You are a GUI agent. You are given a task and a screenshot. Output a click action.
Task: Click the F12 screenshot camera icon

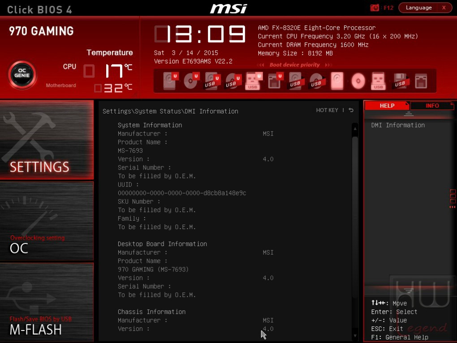375,8
